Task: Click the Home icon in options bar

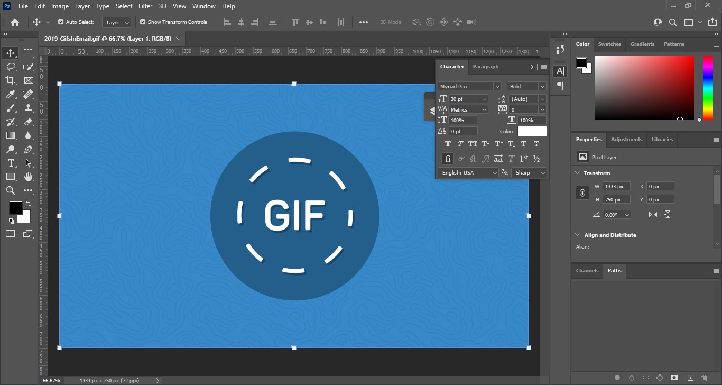Action: coord(15,22)
